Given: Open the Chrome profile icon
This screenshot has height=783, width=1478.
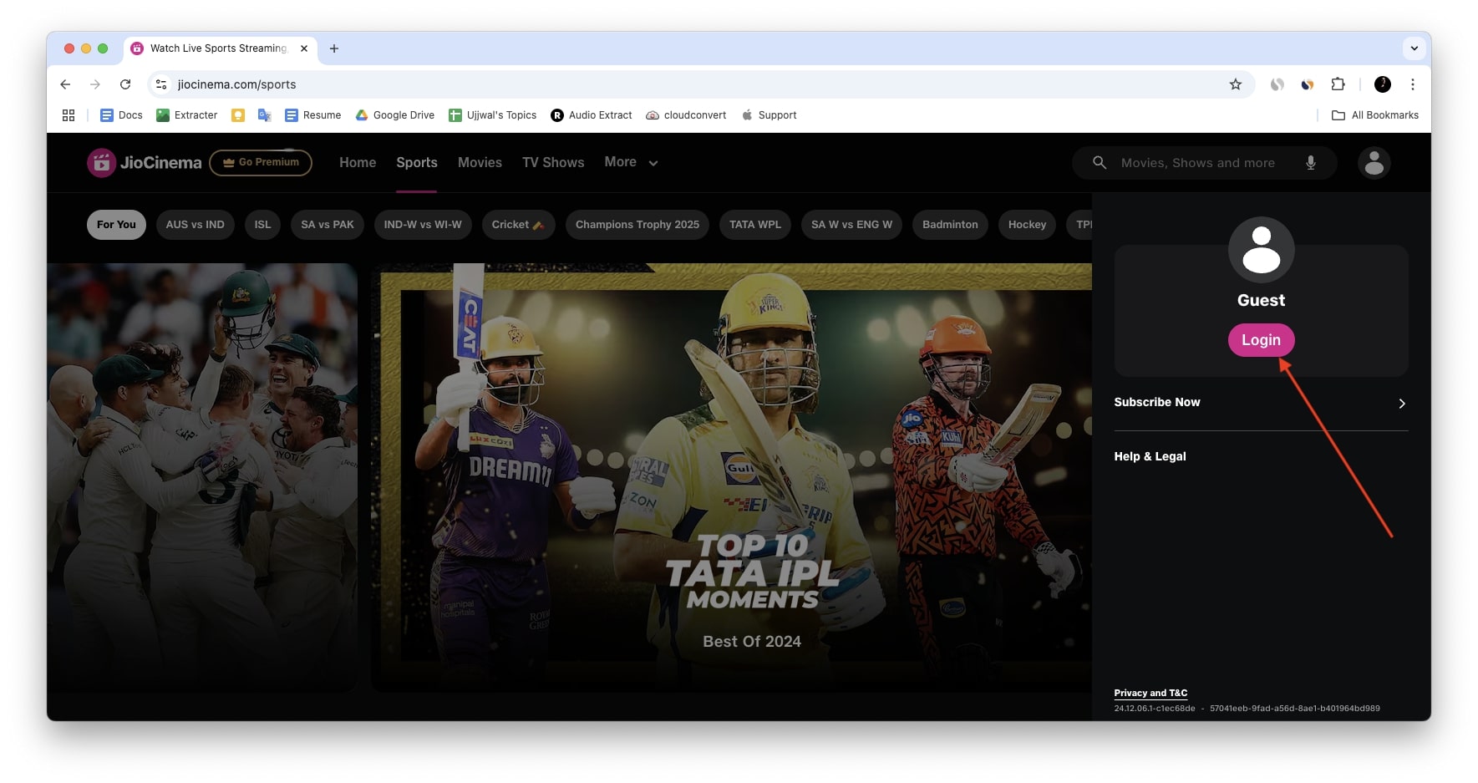Looking at the screenshot, I should [x=1382, y=84].
